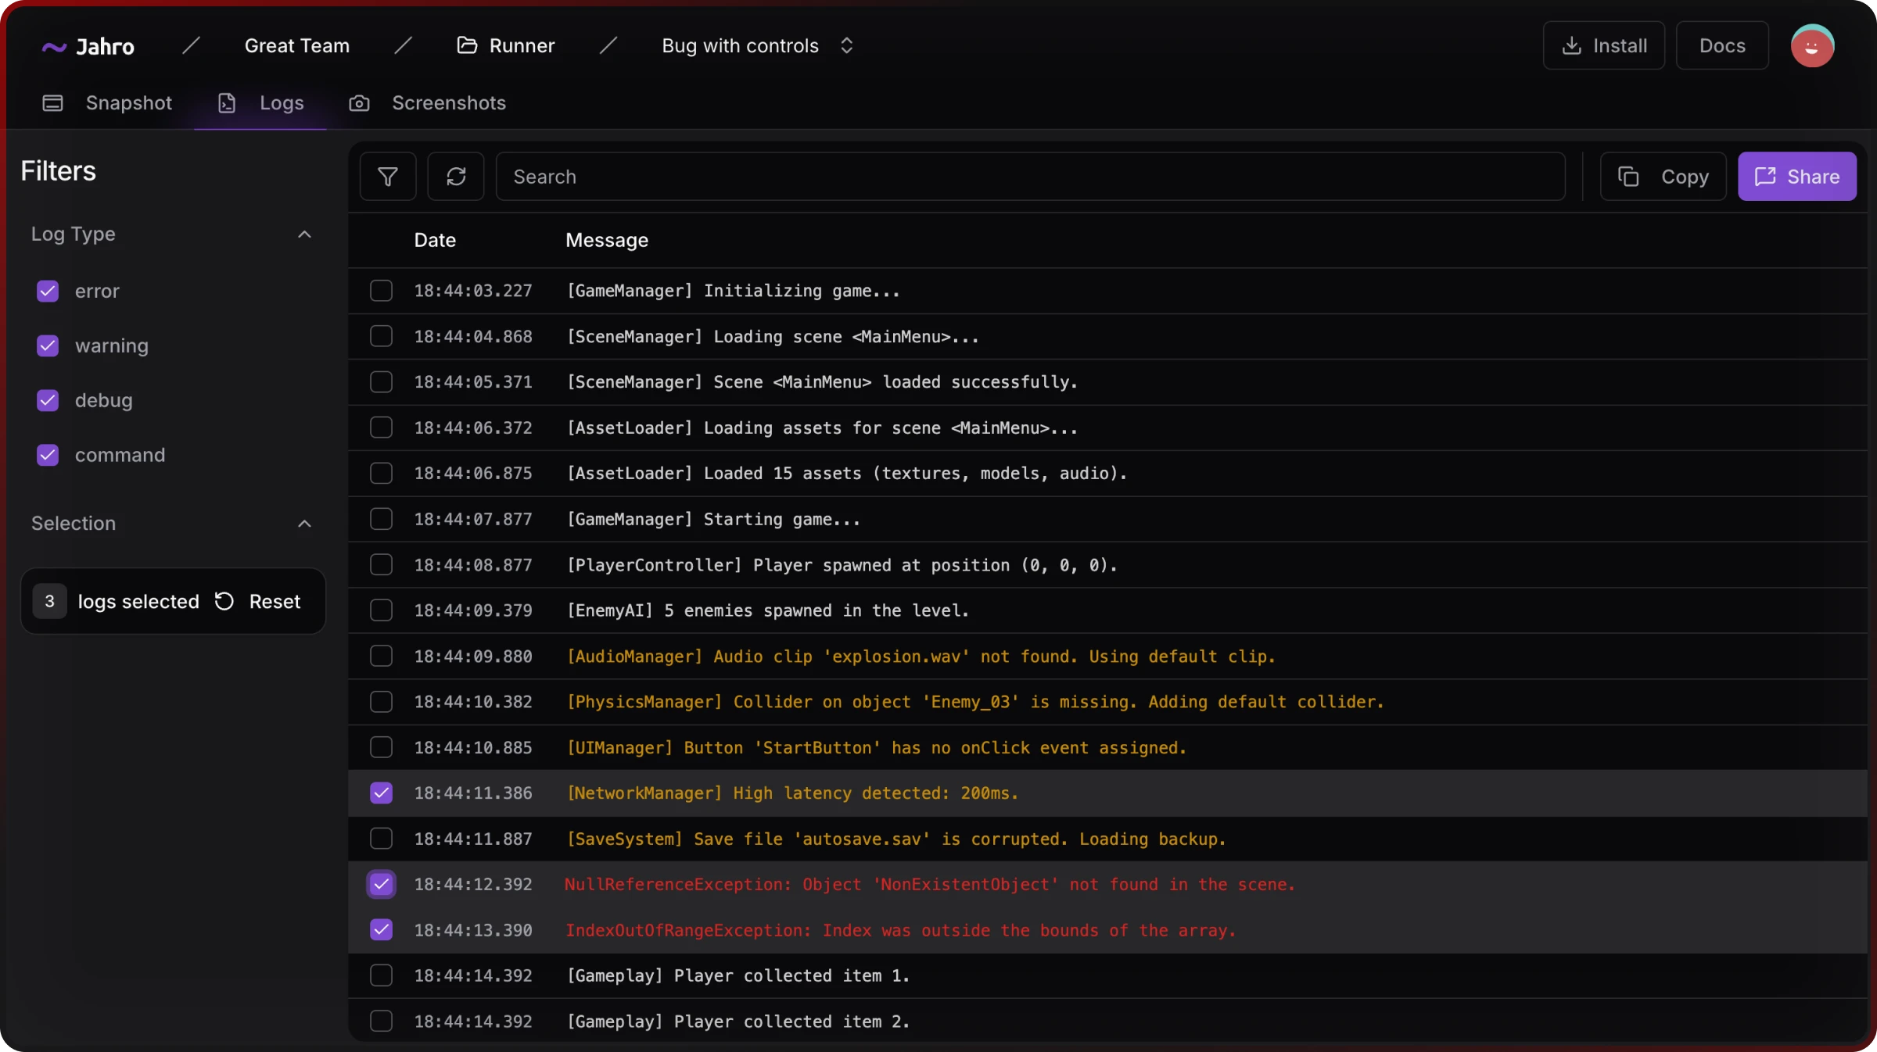The width and height of the screenshot is (1877, 1052).
Task: Collapse the Selection section
Action: (304, 524)
